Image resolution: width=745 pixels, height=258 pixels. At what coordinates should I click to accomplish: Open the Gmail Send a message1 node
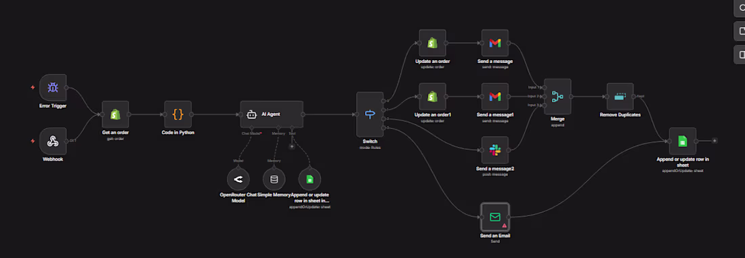tap(494, 96)
